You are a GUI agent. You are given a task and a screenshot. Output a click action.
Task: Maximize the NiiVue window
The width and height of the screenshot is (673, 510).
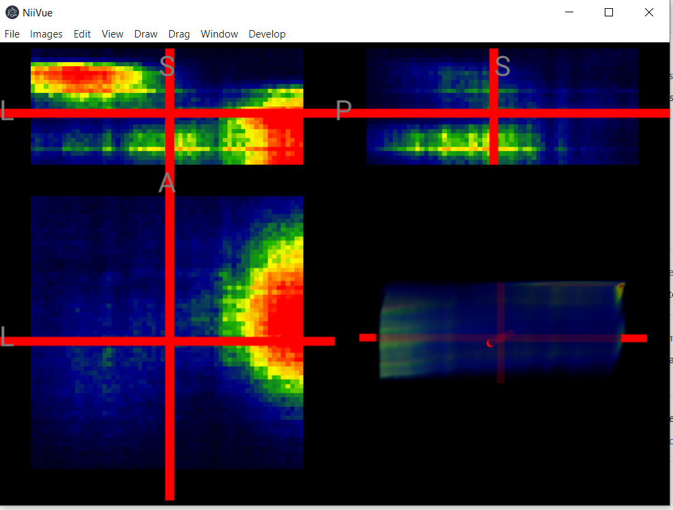pos(608,12)
